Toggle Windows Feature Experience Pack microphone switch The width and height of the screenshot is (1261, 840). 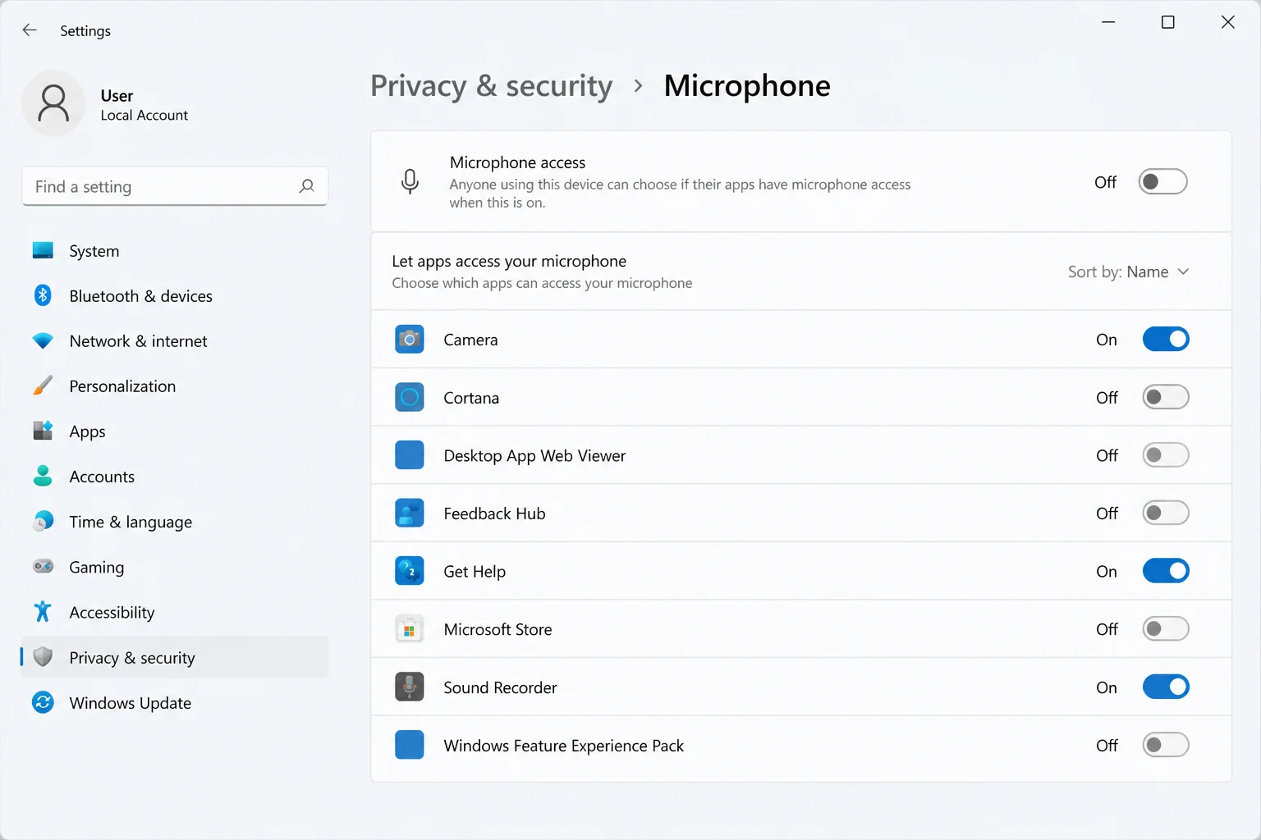1166,745
